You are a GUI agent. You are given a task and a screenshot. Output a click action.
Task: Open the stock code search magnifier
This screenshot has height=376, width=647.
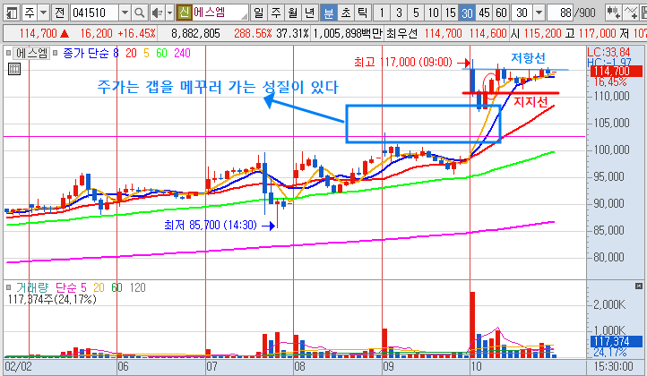(140, 13)
